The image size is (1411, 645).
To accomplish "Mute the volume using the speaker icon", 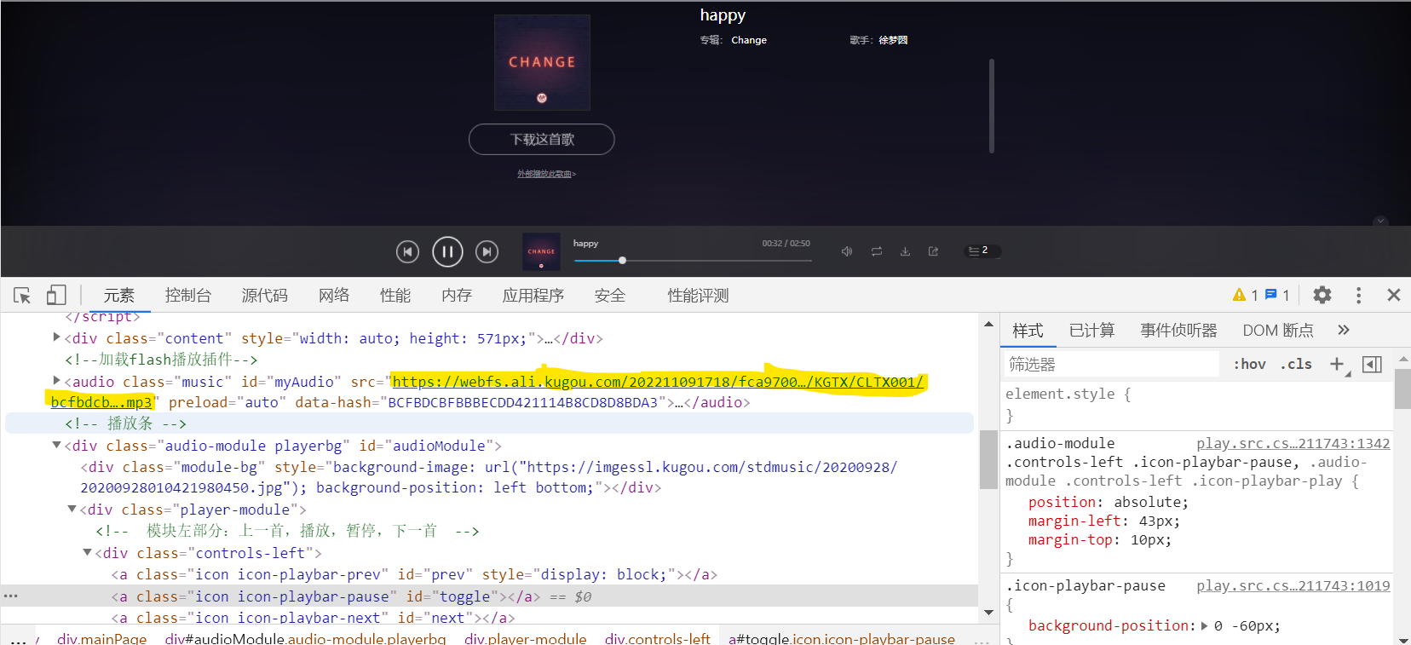I will pos(847,251).
